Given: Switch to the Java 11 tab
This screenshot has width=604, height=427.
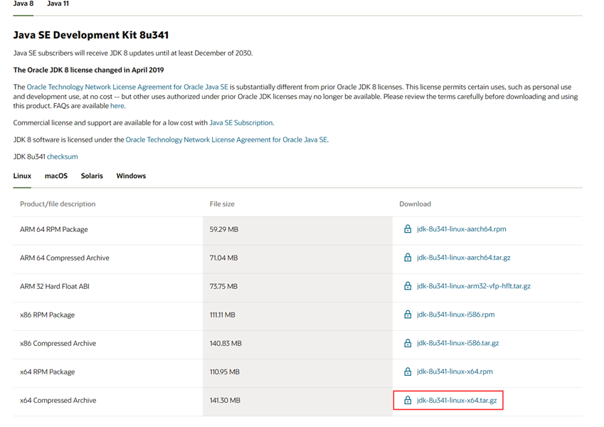Looking at the screenshot, I should pos(58,4).
